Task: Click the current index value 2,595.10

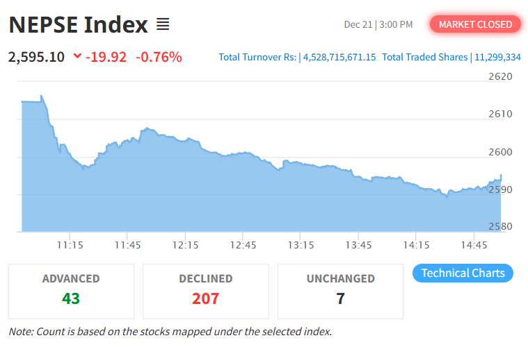Action: (36, 57)
